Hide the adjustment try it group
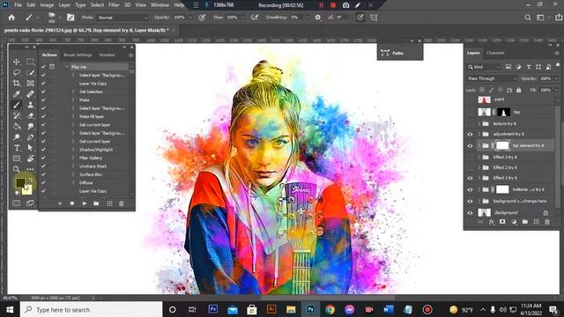The image size is (564, 317). 470,134
